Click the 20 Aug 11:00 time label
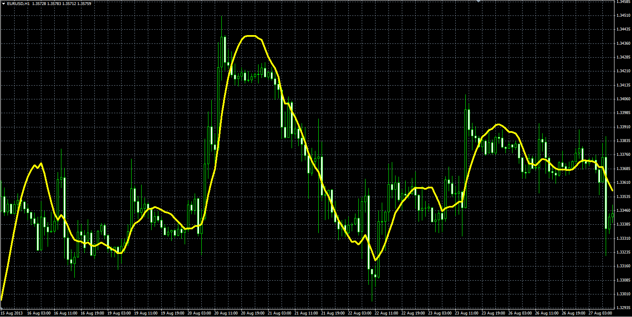632x317 pixels. 226,313
